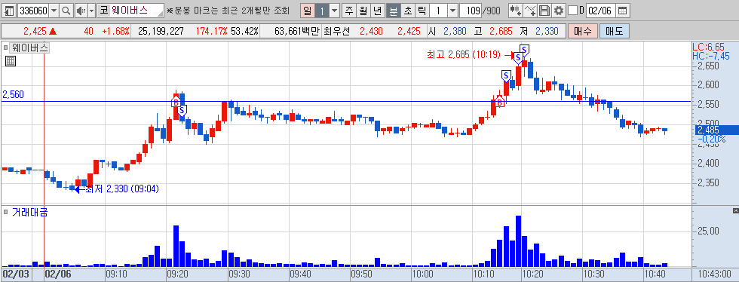Expand the minute interval dropdown arrow

click(453, 10)
